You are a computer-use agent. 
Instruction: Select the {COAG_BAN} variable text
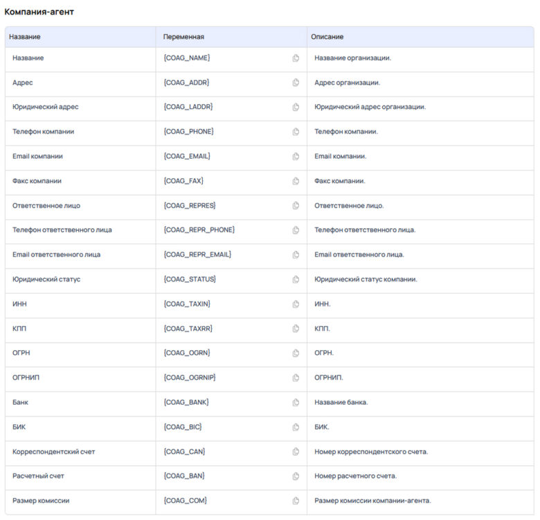coord(184,476)
